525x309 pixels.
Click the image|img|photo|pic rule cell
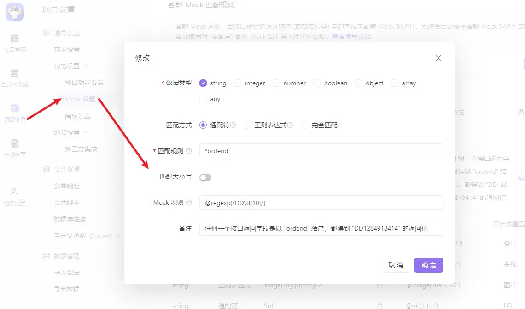point(292,285)
